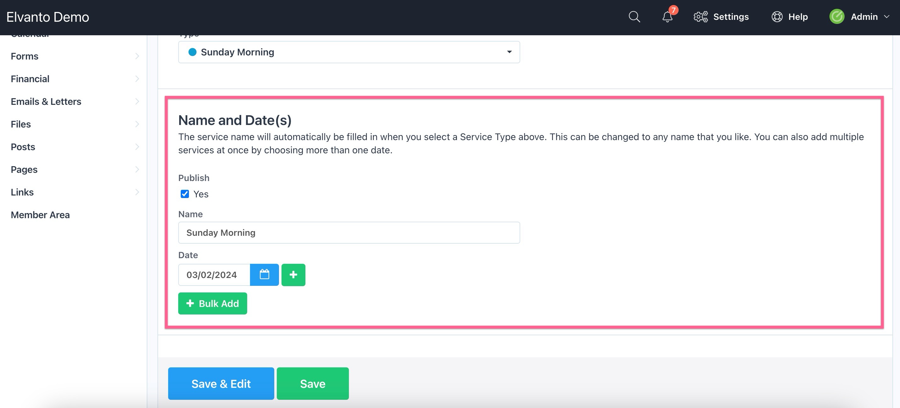The width and height of the screenshot is (900, 408).
Task: Open Files in the sidebar
Action: 20,124
